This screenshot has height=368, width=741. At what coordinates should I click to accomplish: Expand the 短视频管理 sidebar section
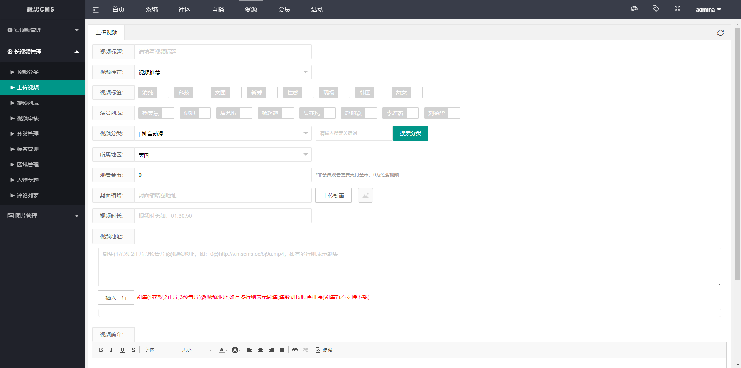point(42,30)
